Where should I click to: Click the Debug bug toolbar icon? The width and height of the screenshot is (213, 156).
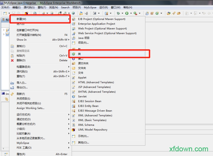pos(118,13)
